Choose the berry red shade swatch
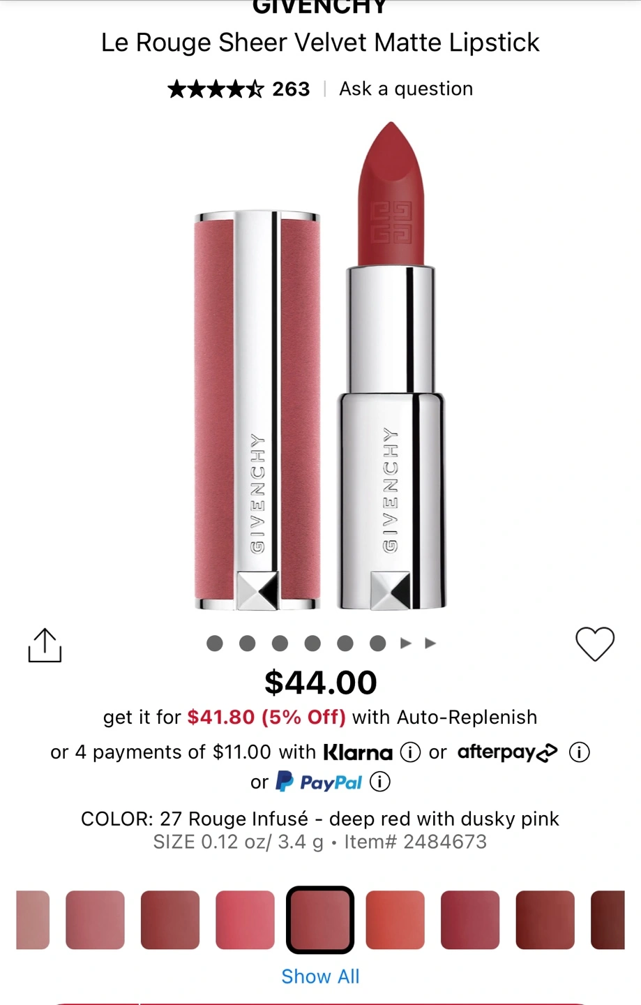 pos(470,920)
